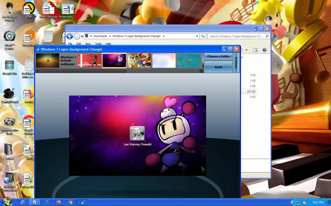Open the Lee Harvey Oswald desktop icon
This screenshot has height=206, width=331.
pyautogui.click(x=9, y=12)
